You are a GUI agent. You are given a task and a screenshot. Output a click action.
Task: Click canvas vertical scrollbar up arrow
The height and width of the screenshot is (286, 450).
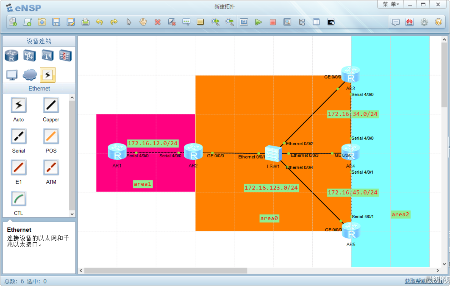444,40
